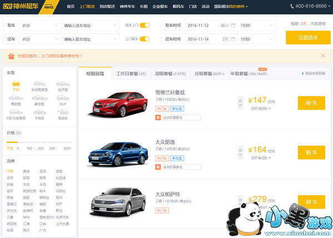Select the 0–150 price range segment

pos(23,142)
